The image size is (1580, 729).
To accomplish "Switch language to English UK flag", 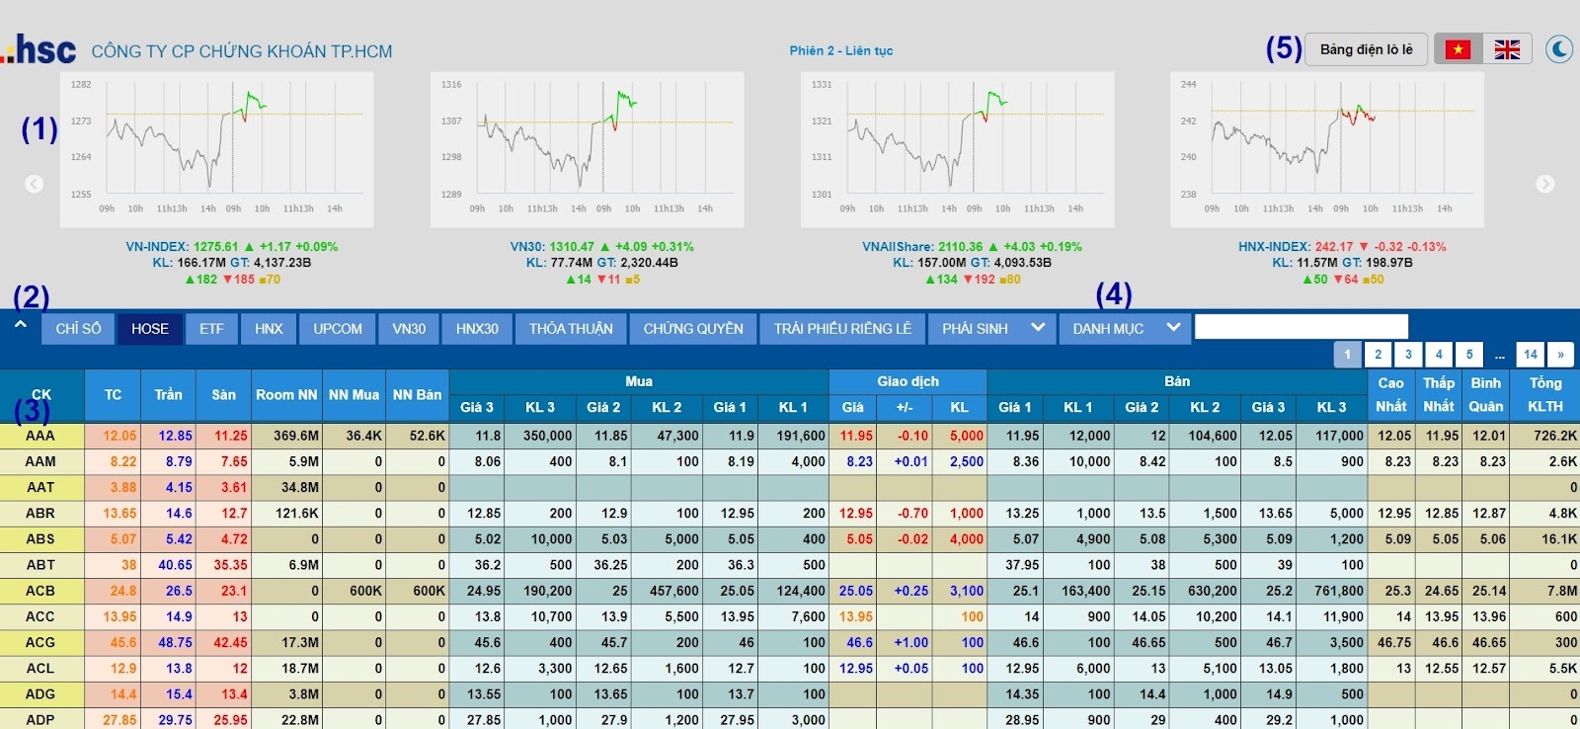I will 1507,49.
